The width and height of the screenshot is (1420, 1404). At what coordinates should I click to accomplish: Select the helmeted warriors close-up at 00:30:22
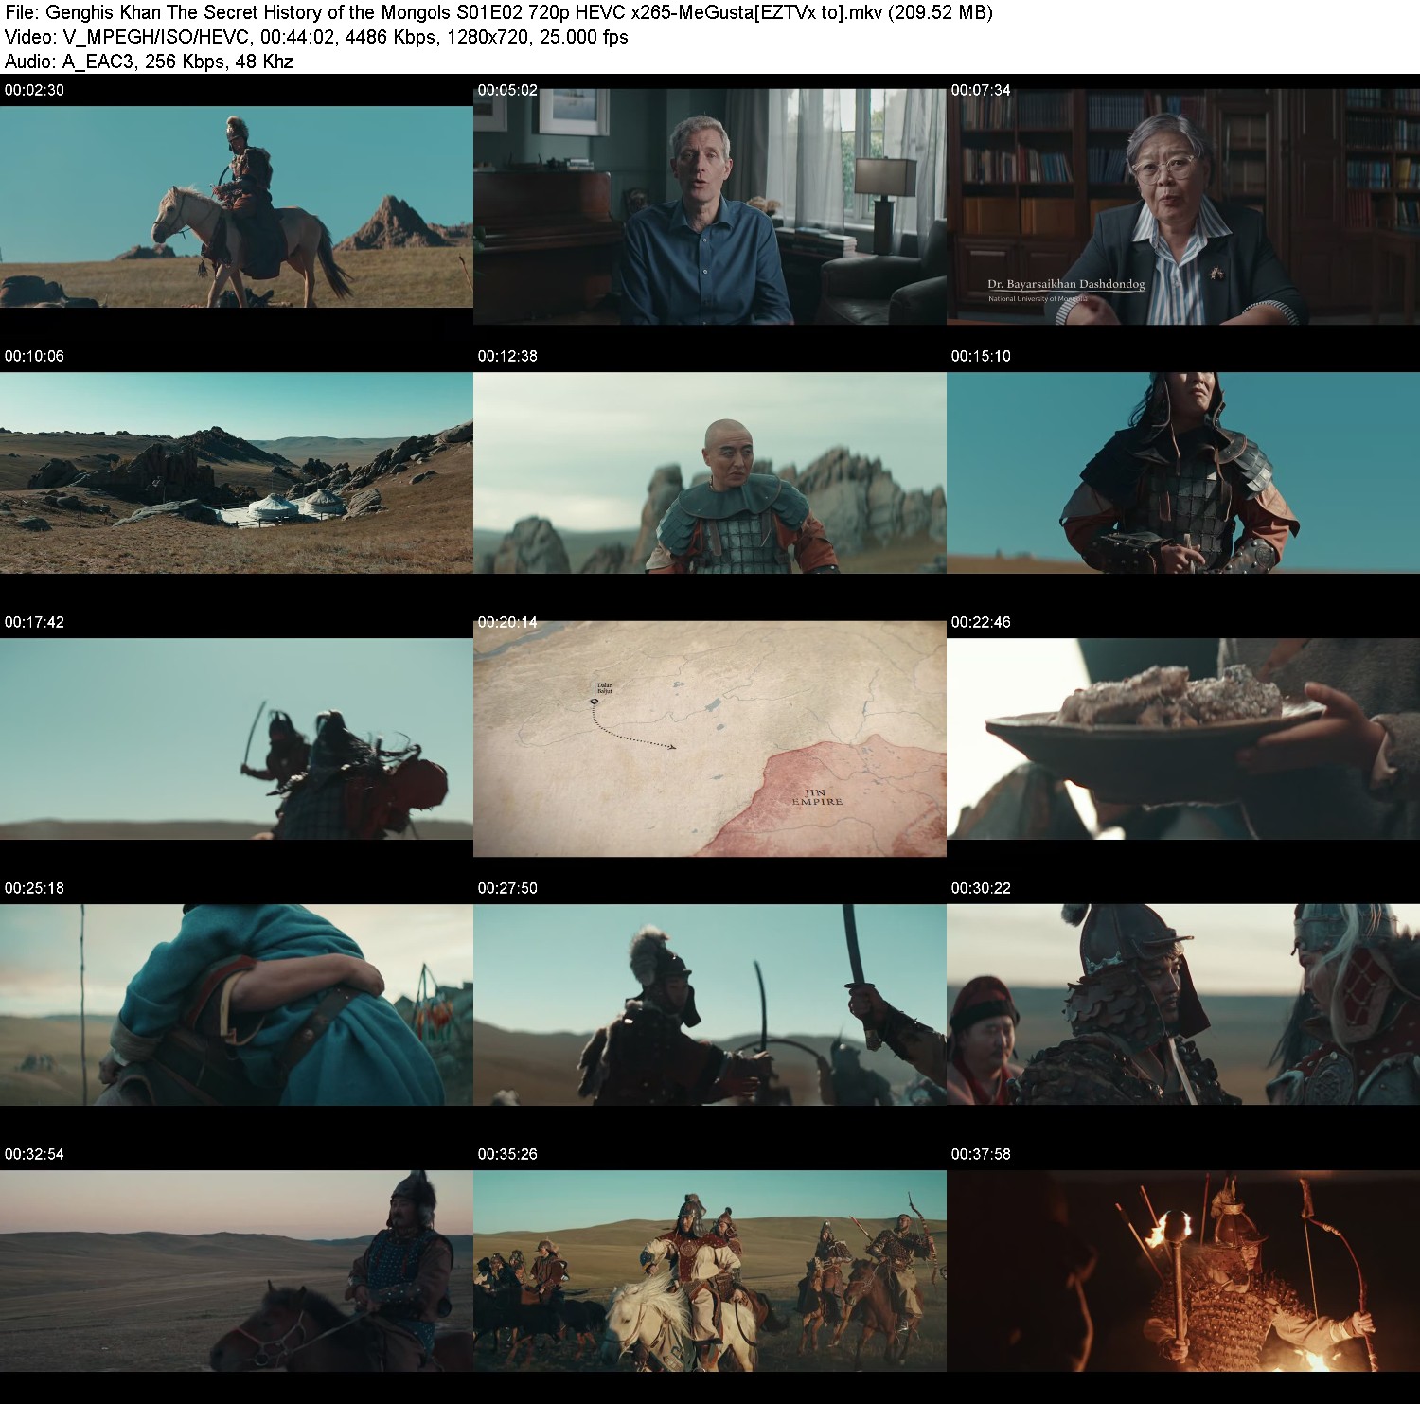[1183, 1004]
